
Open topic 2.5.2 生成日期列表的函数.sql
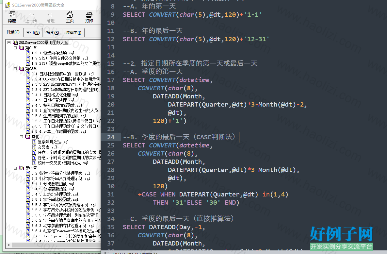click(59, 116)
